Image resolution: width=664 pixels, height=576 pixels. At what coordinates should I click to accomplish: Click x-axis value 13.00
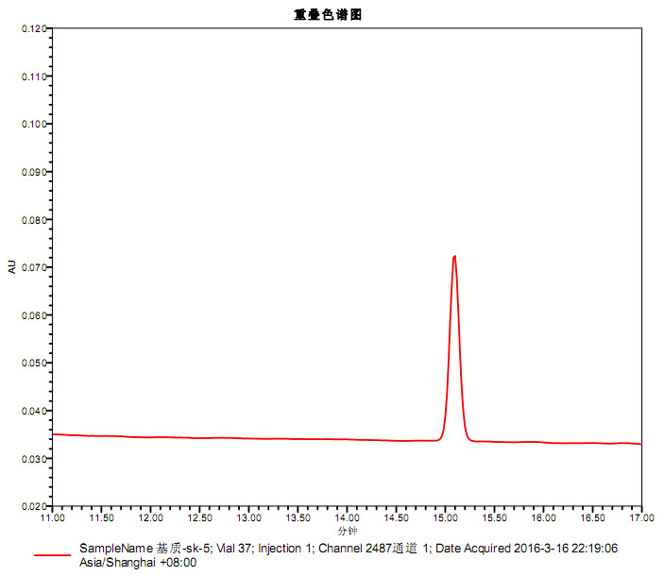pyautogui.click(x=249, y=518)
